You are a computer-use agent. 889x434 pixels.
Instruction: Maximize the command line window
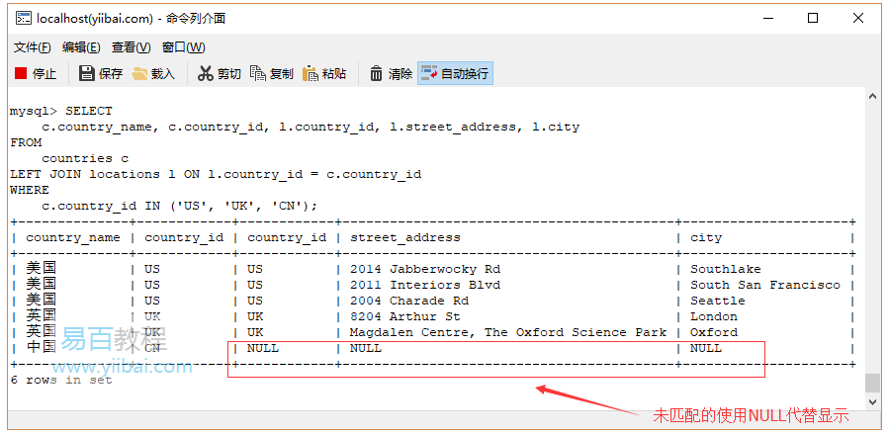point(813,18)
